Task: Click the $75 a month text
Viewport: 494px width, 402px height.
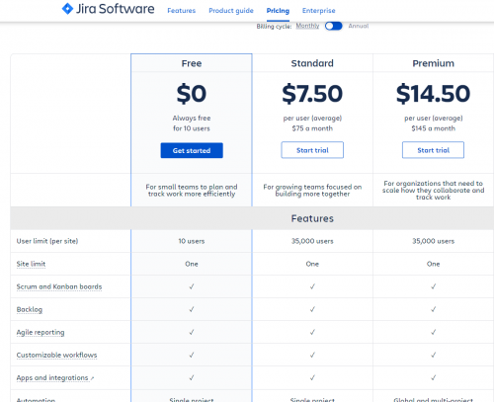Action: coord(312,128)
